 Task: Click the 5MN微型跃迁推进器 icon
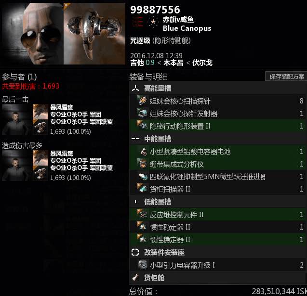143,177
